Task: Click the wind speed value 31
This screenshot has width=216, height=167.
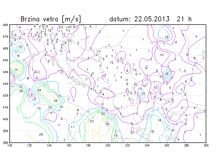Action: tap(16, 70)
